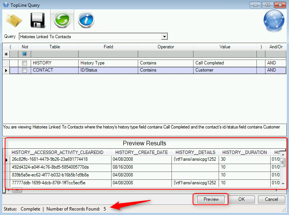The height and width of the screenshot is (215, 289).
Task: Click HISTORY__CREATE_DATE column header
Action: [142, 152]
